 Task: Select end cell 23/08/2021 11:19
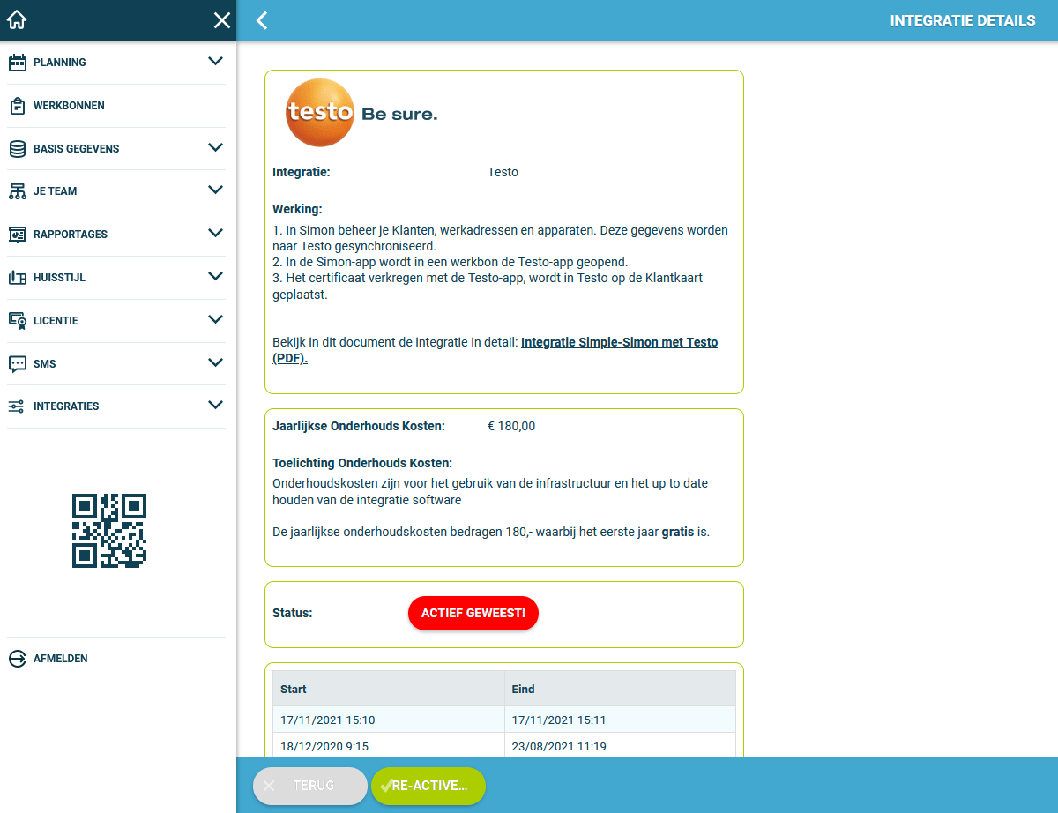pyautogui.click(x=620, y=746)
